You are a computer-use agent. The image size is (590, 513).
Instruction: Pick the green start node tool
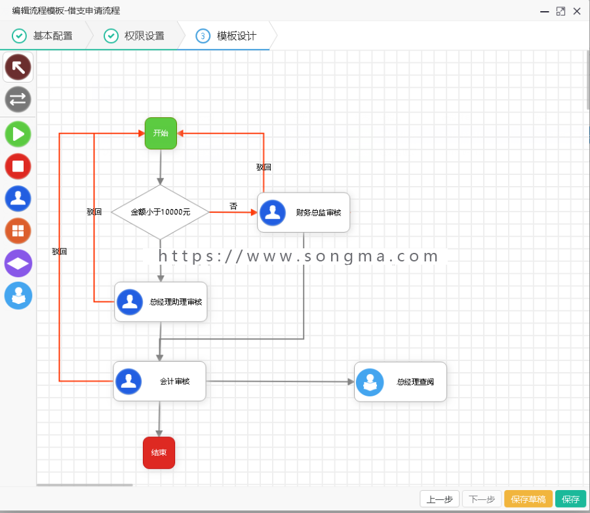(x=18, y=134)
